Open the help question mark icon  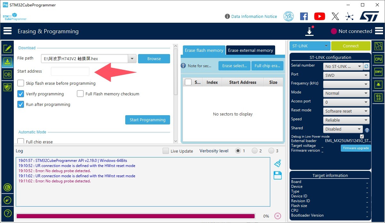pos(7,213)
